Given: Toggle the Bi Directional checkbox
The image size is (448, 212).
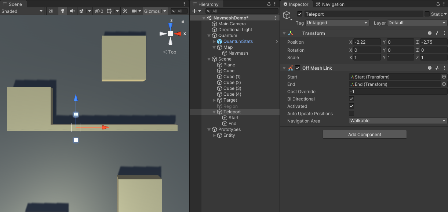Looking at the screenshot, I should (352, 99).
